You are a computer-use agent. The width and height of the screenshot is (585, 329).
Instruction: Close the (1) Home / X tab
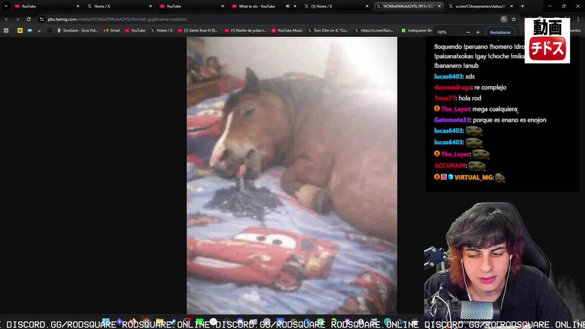pyautogui.click(x=367, y=6)
